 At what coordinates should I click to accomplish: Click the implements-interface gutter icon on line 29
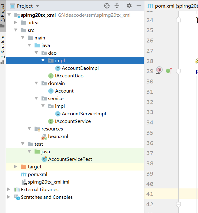point(169,71)
